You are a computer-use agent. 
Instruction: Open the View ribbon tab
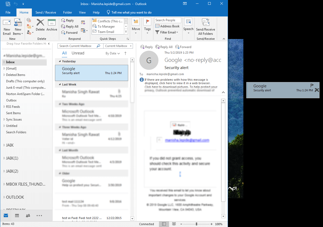pos(82,12)
